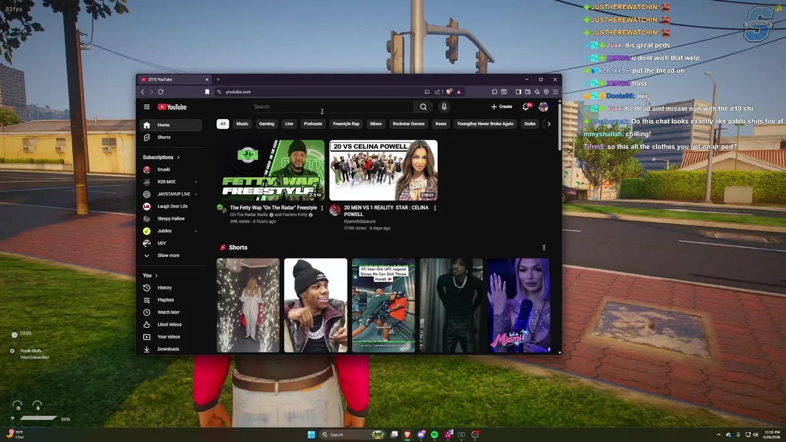Viewport: 786px width, 442px height.
Task: Open the Jubilee channel
Action: 171,231
